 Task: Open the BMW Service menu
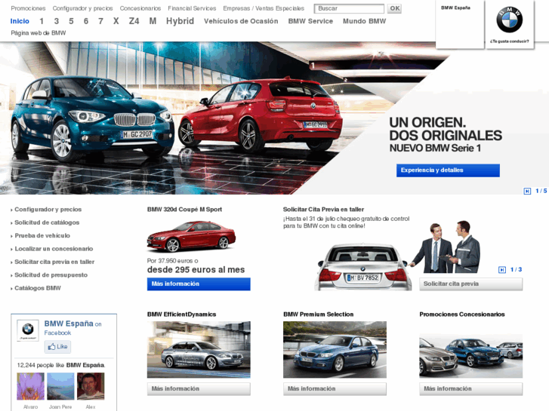click(x=310, y=21)
